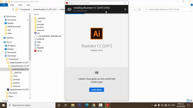This screenshot has height=108, width=193.
Task: Open the View ribbon tab
Action: click(28, 5)
